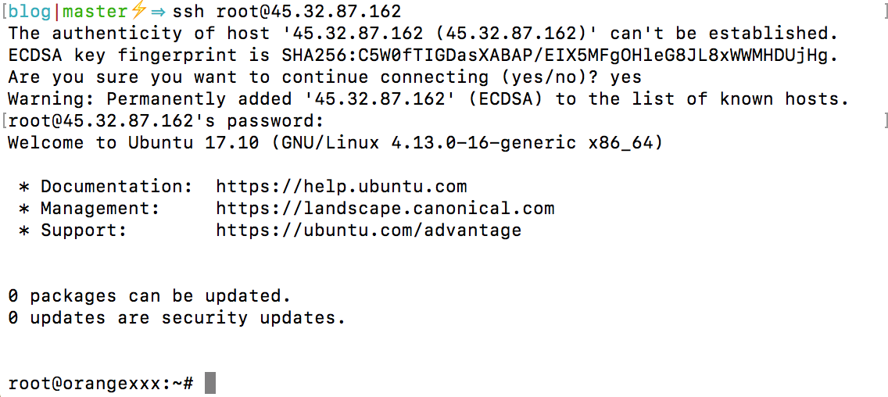
Task: Open the landscape.canonical.com management link
Action: coord(385,209)
